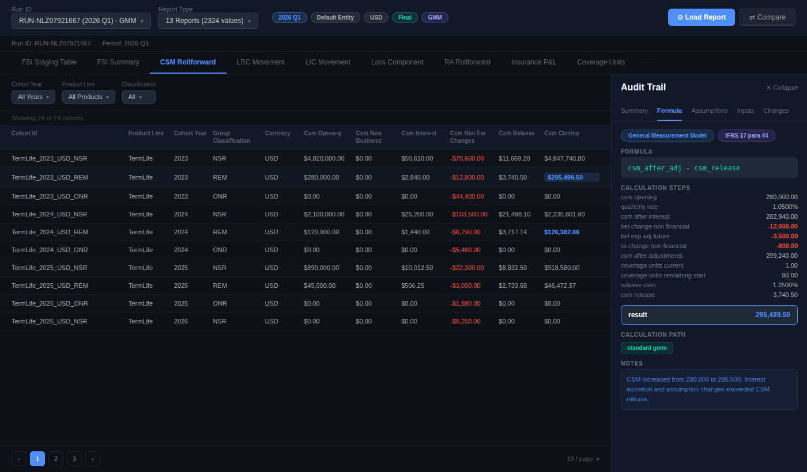Open the Run ID selector dropdown

[x=81, y=20]
